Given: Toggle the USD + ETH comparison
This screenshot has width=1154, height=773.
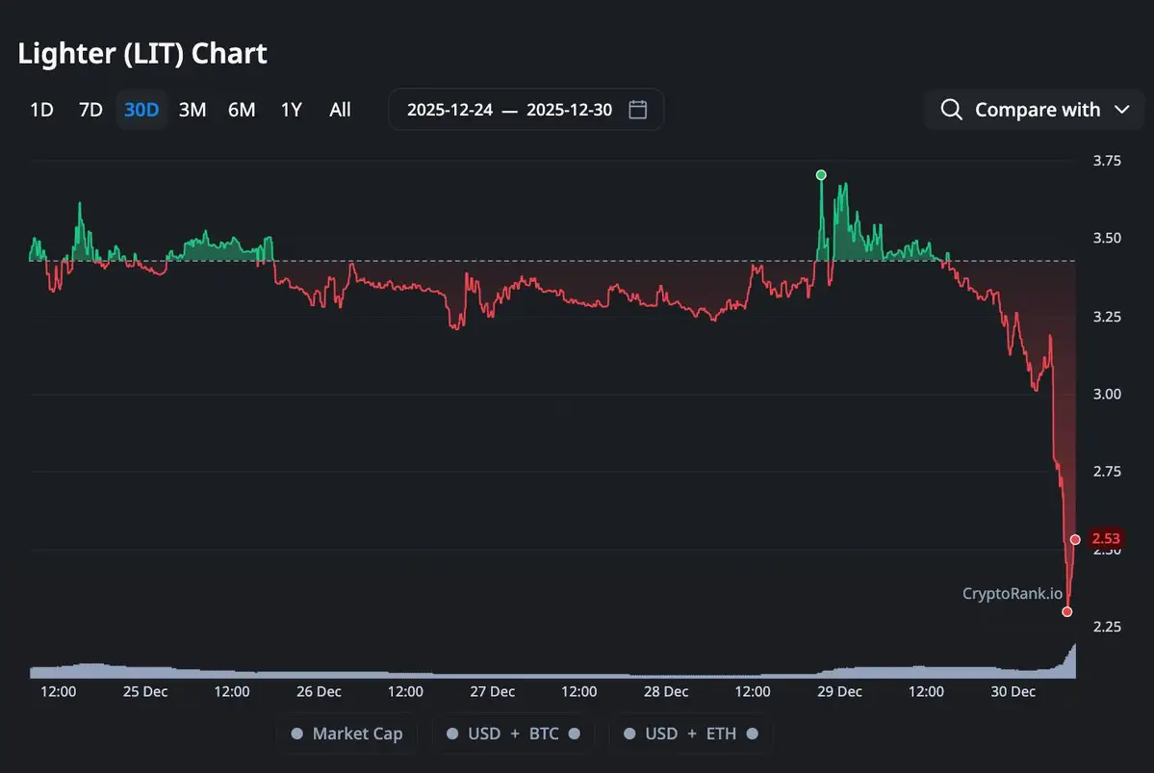Looking at the screenshot, I should tap(690, 734).
